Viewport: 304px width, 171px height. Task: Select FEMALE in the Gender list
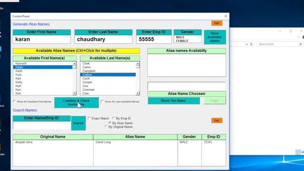click(x=182, y=41)
